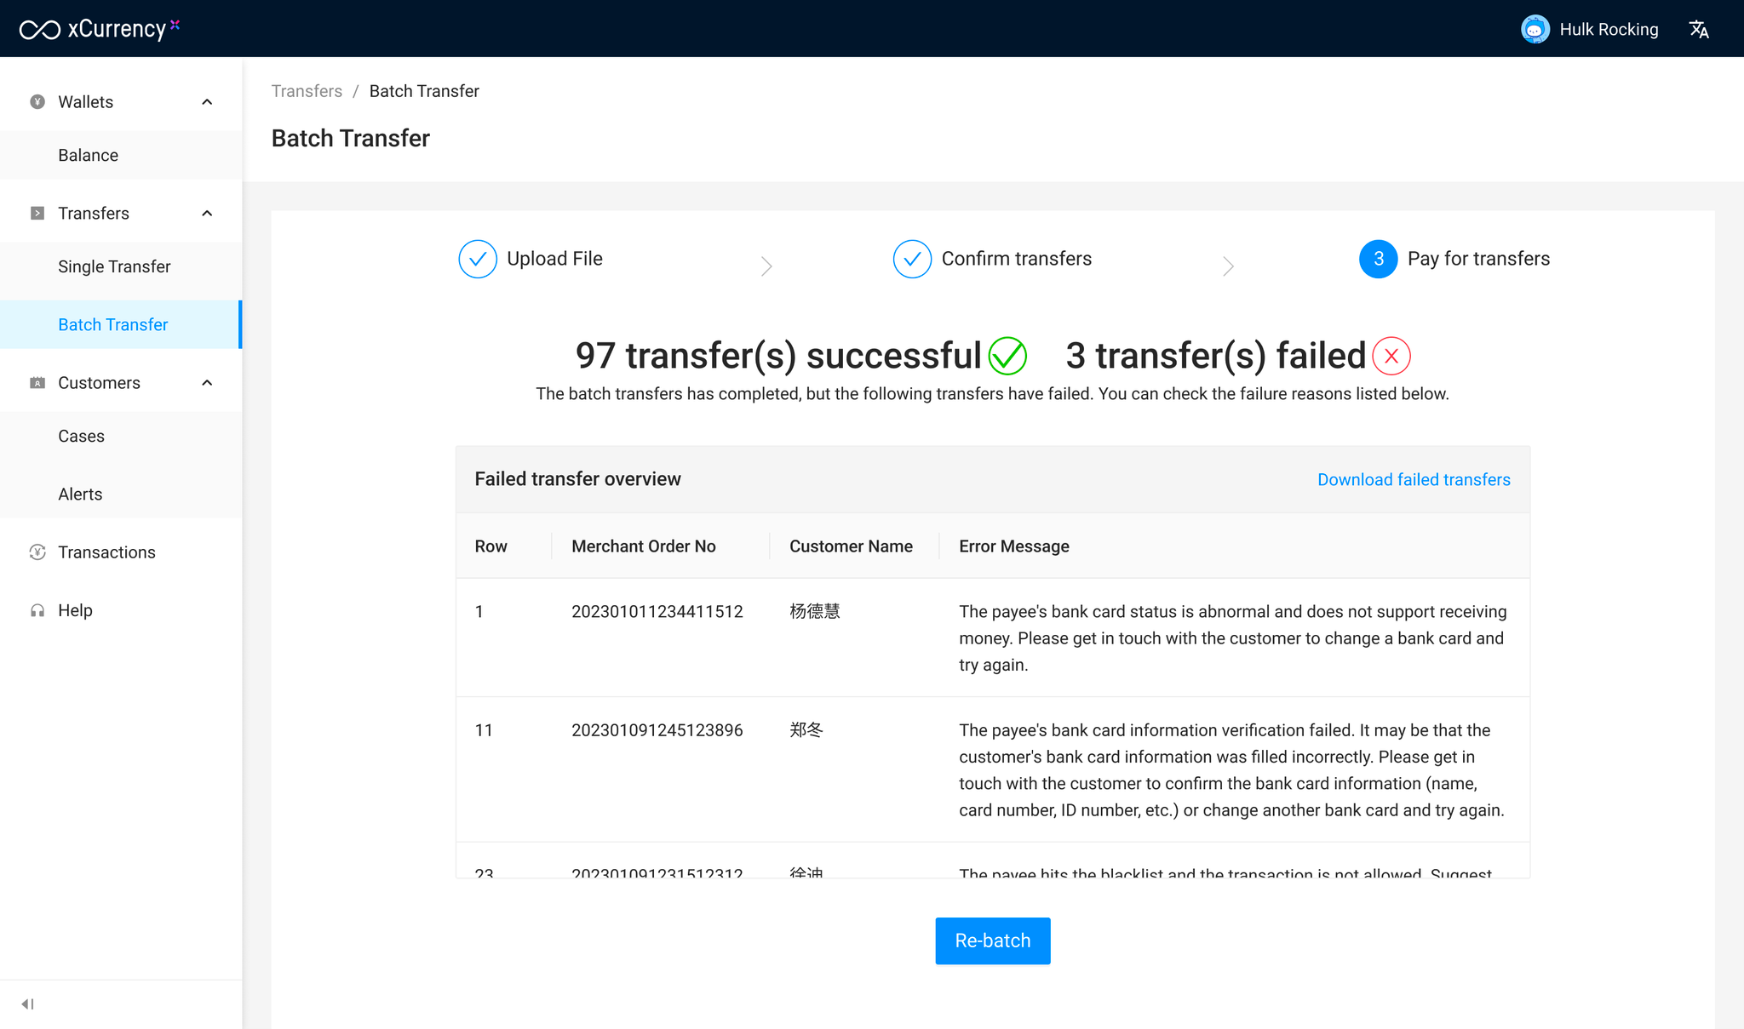Collapse the sidebar with bottom arrow icon
1744x1029 pixels.
(x=28, y=1004)
